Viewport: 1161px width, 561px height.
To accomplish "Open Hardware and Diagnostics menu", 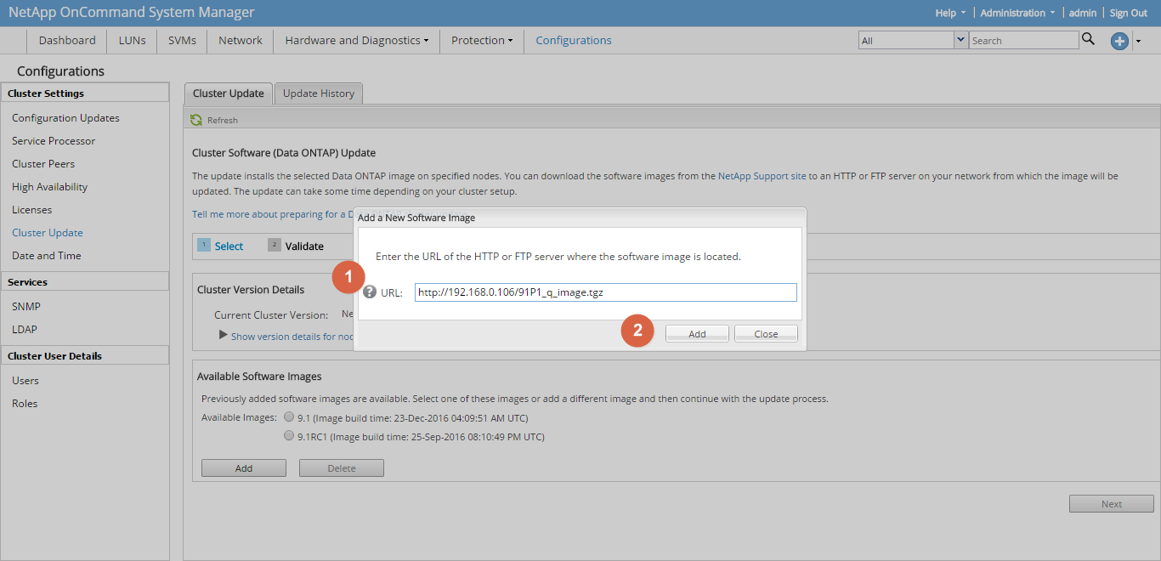I will [356, 40].
